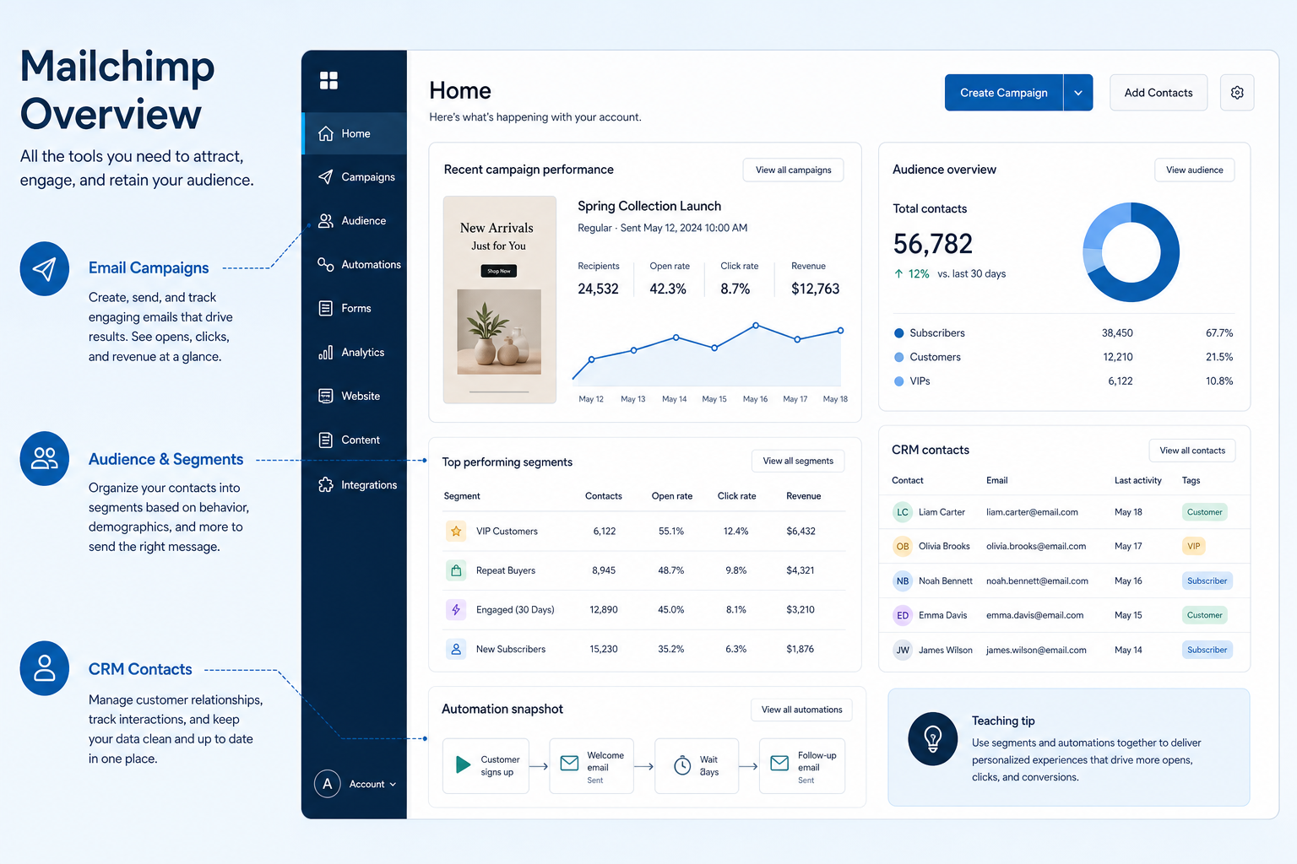Go to Campaigns in the sidebar
This screenshot has height=864, width=1297.
click(x=355, y=177)
